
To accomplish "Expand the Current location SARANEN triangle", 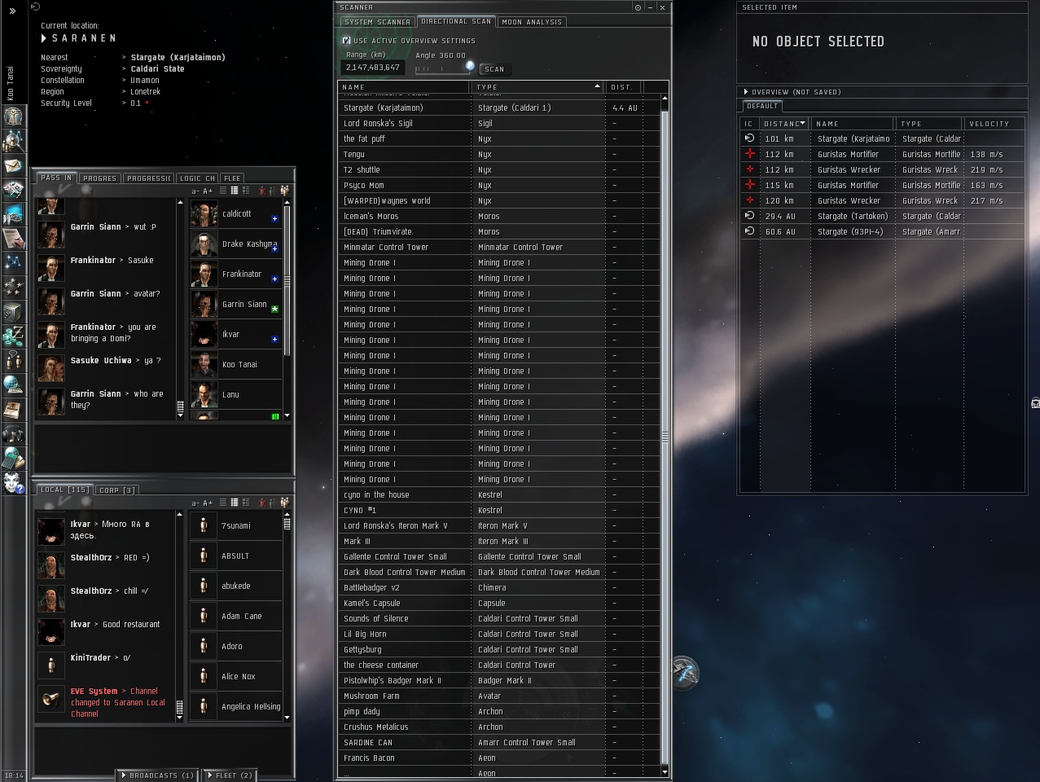I will [44, 38].
